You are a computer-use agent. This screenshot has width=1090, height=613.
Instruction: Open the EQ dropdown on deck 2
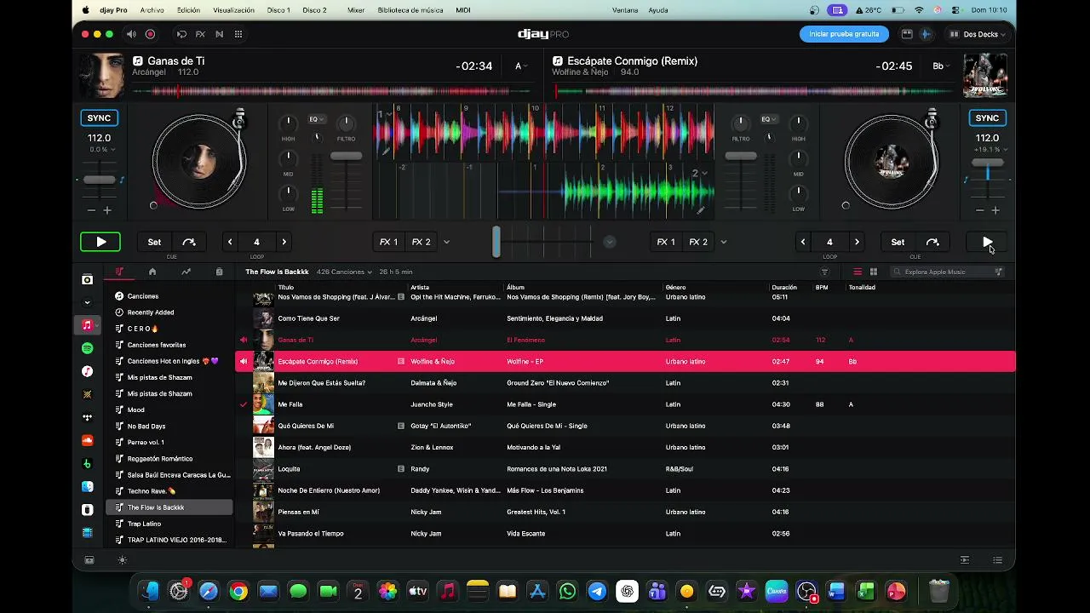769,119
